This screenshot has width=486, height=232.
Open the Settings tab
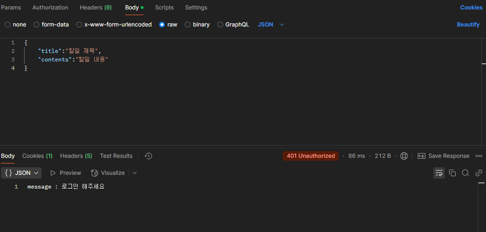[196, 8]
